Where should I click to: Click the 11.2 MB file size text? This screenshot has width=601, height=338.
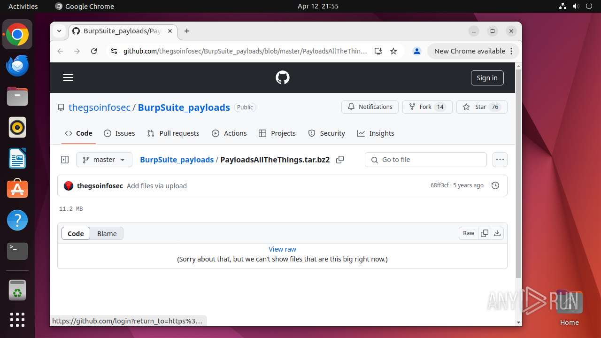[x=71, y=209]
